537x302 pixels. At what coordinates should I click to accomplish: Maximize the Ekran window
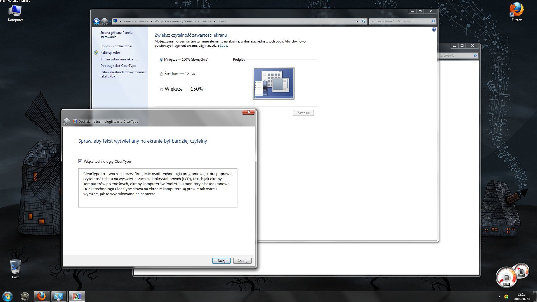(x=420, y=11)
